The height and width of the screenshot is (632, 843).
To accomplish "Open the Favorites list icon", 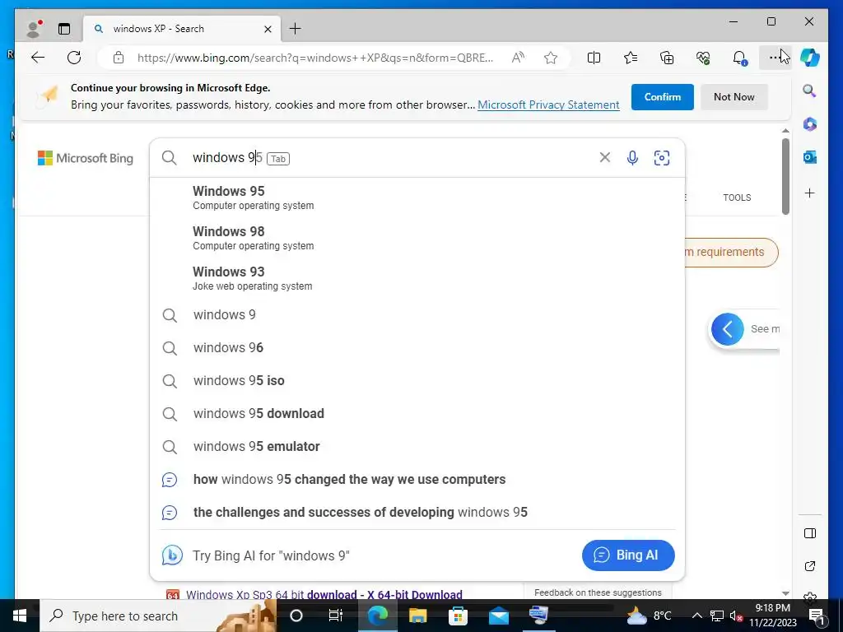I will point(631,58).
